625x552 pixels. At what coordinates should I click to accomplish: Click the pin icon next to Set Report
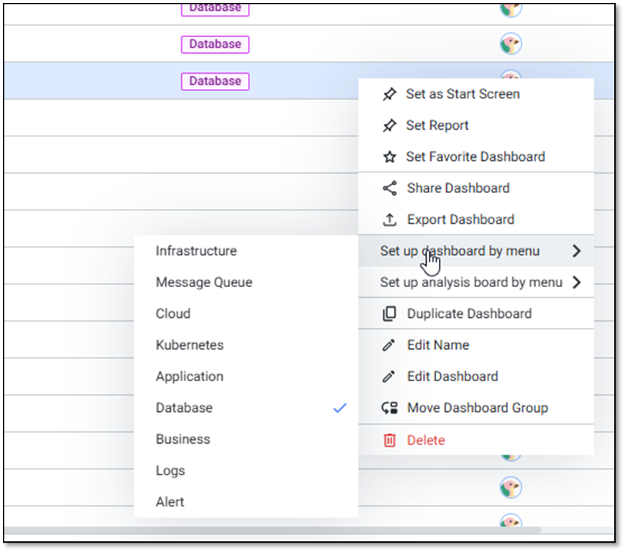click(389, 126)
